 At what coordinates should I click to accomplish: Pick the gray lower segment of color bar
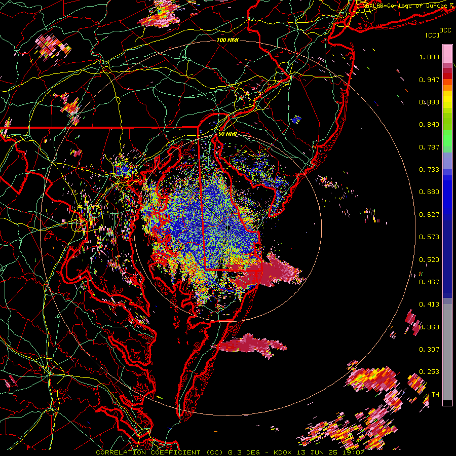pos(447,353)
